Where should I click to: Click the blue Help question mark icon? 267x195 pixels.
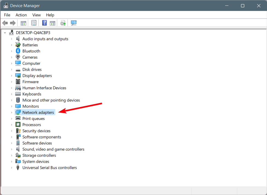pyautogui.click(x=44, y=23)
